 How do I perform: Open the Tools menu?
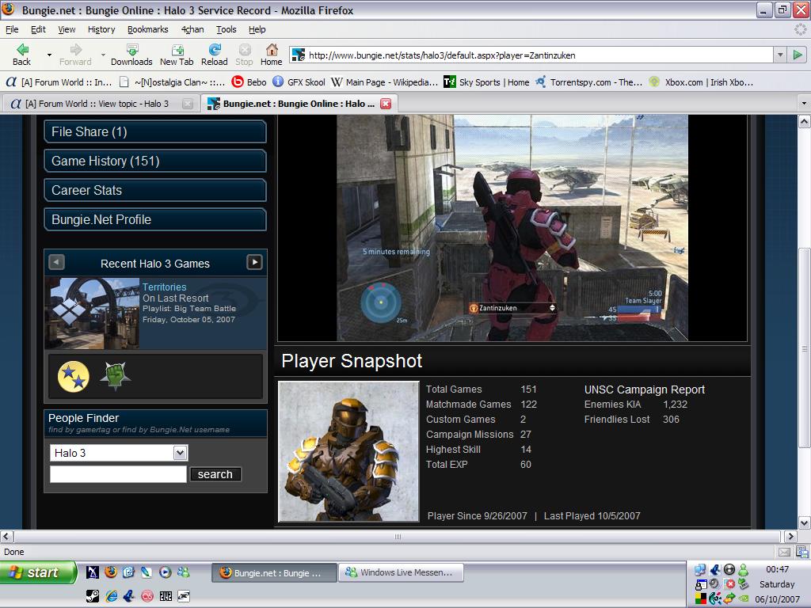click(226, 29)
